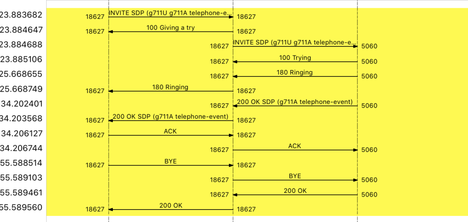This screenshot has height=222, width=468.
Task: Click the INVITE SDP message sent to port 5060
Action: (295, 42)
